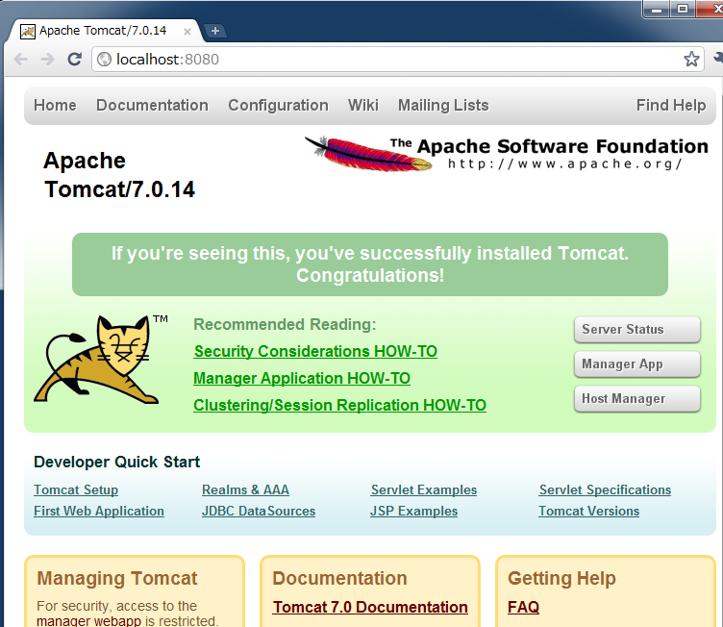Open the JDBC DataSources link

[259, 512]
